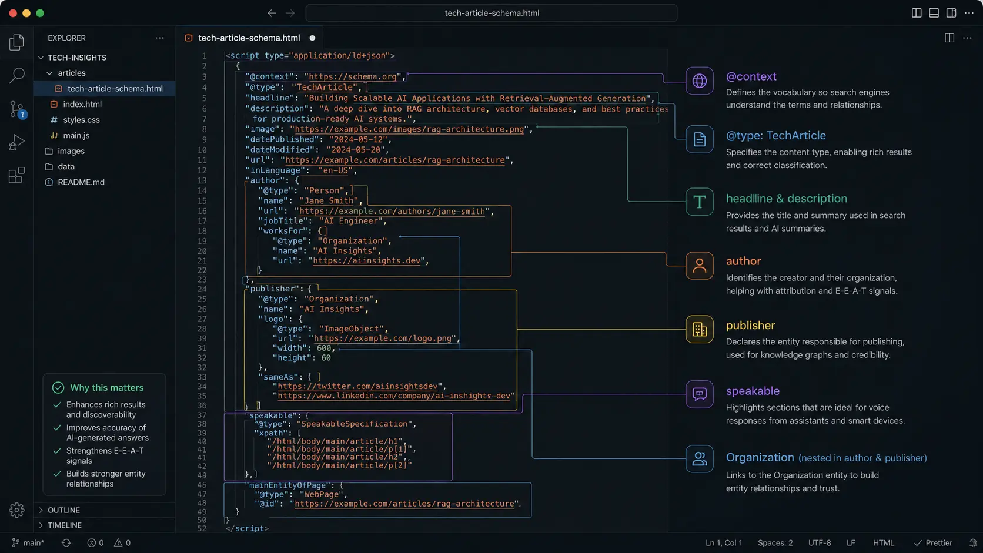Click the author person icon
This screenshot has width=983, height=553.
point(699,266)
